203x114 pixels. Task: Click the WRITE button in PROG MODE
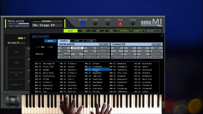[x=18, y=26]
